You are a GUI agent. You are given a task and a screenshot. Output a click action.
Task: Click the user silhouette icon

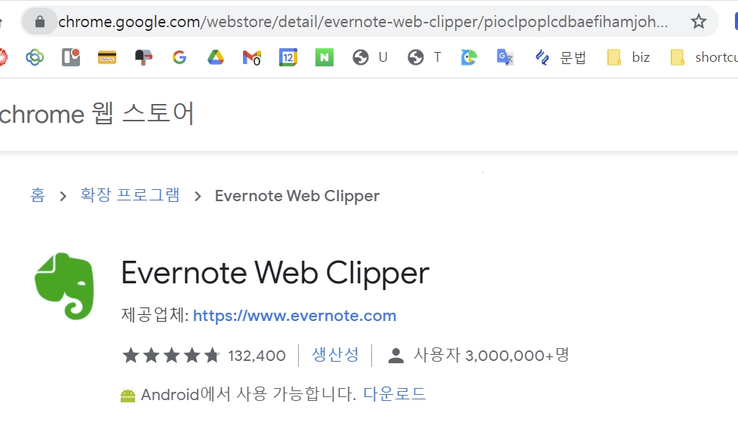click(396, 356)
